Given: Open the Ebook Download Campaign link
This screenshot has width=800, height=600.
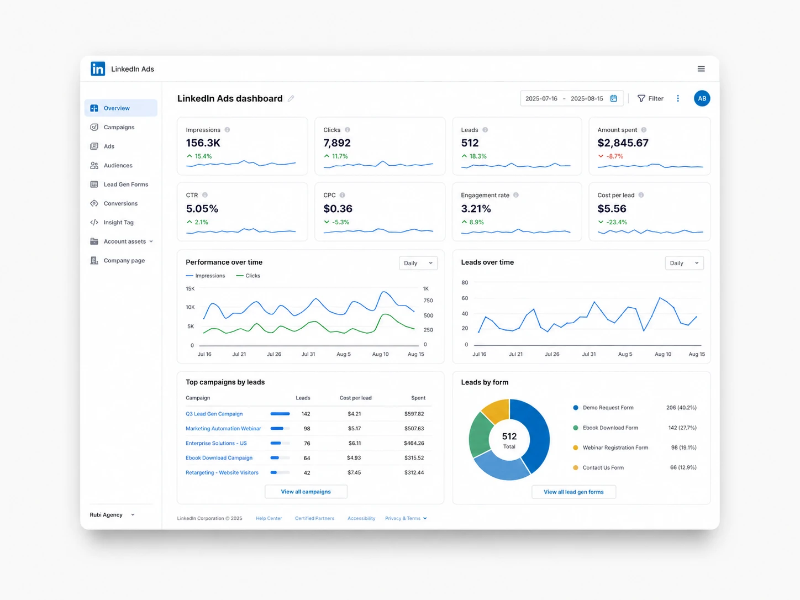Looking at the screenshot, I should coord(219,458).
